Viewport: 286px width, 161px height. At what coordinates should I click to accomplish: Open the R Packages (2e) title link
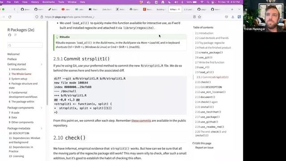pos(21,30)
